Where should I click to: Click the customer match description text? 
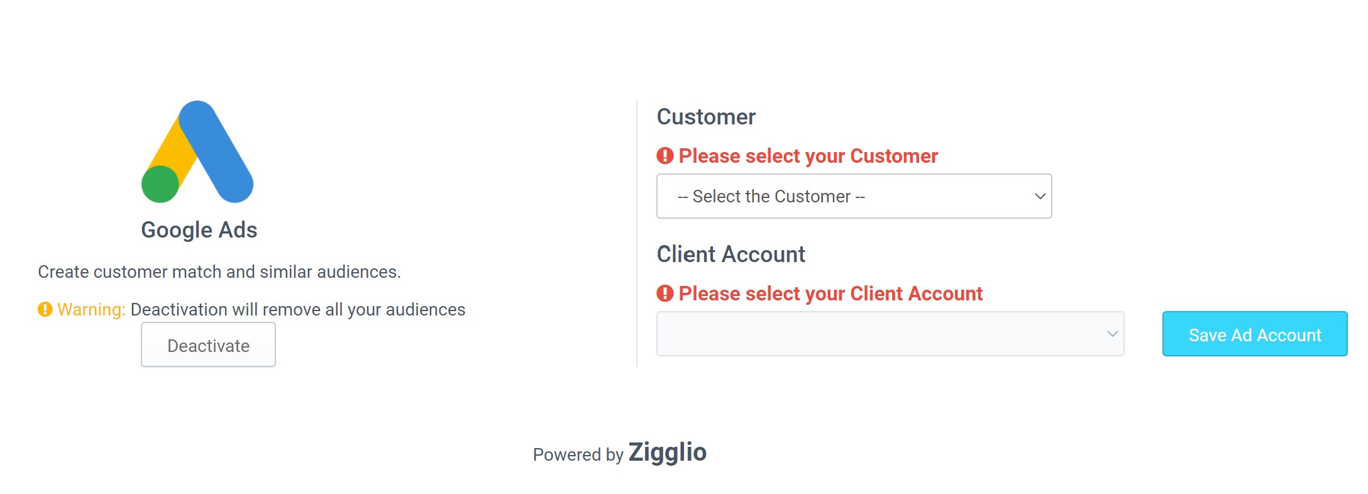click(x=219, y=272)
